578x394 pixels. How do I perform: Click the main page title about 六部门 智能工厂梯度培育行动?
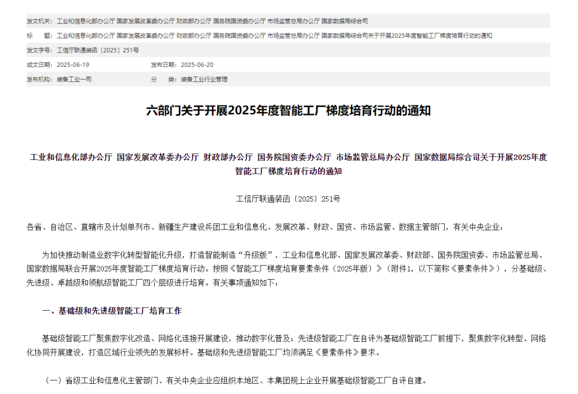[x=288, y=111]
